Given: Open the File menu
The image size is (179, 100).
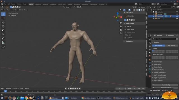Looking at the screenshot, I should [5, 4].
